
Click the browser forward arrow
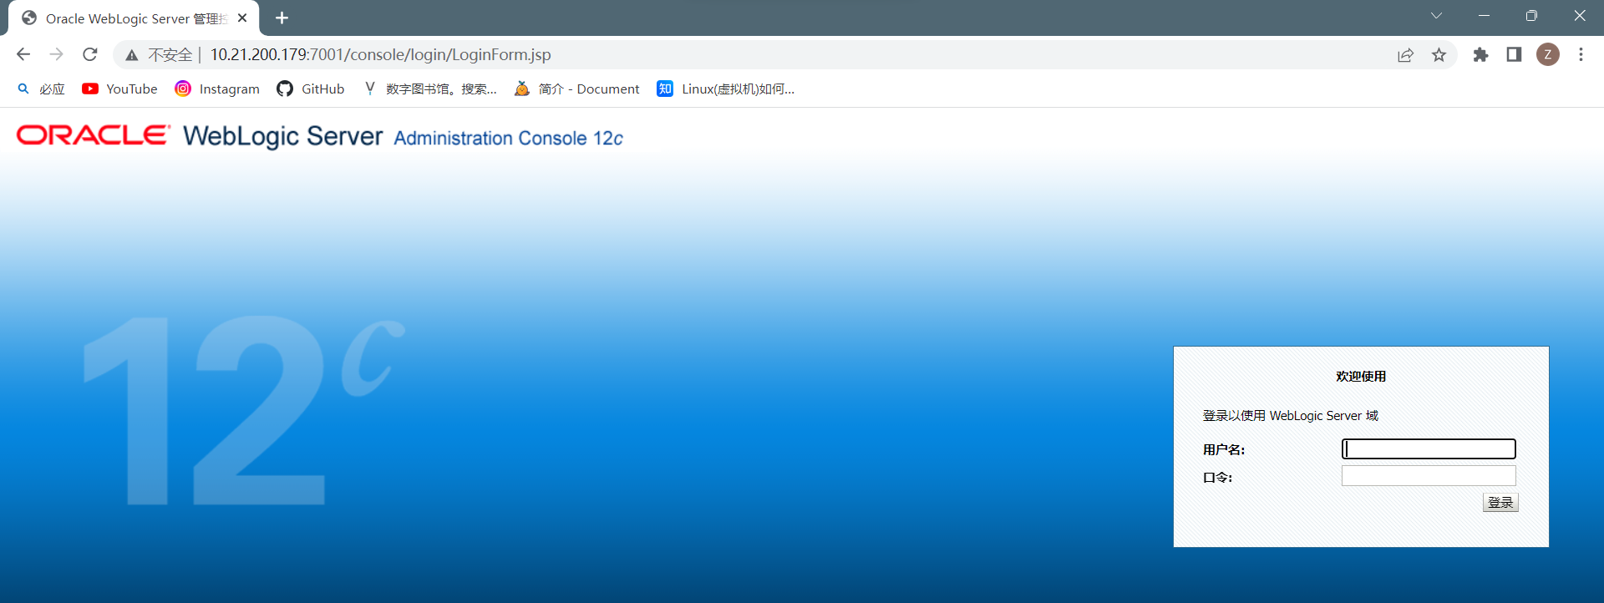click(x=56, y=54)
